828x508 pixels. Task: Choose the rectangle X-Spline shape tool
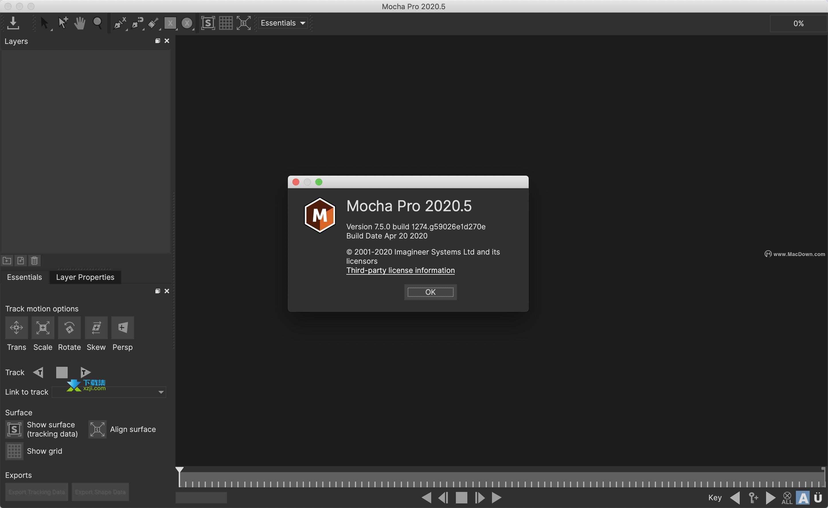click(170, 23)
